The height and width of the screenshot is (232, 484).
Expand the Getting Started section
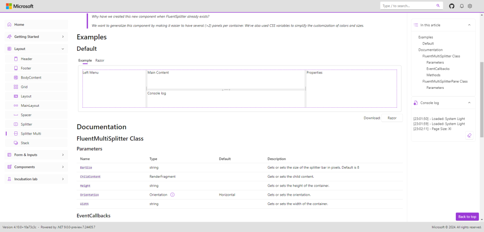(x=62, y=37)
